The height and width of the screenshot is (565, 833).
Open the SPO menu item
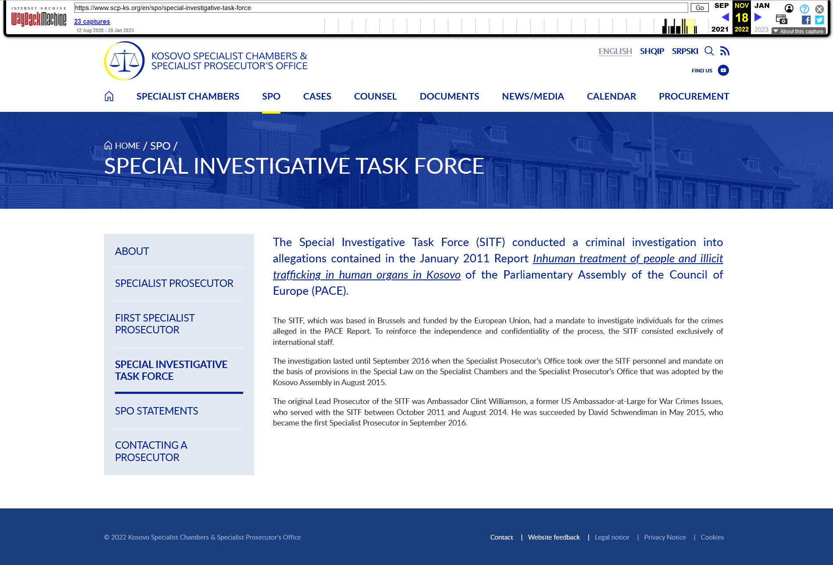click(271, 96)
